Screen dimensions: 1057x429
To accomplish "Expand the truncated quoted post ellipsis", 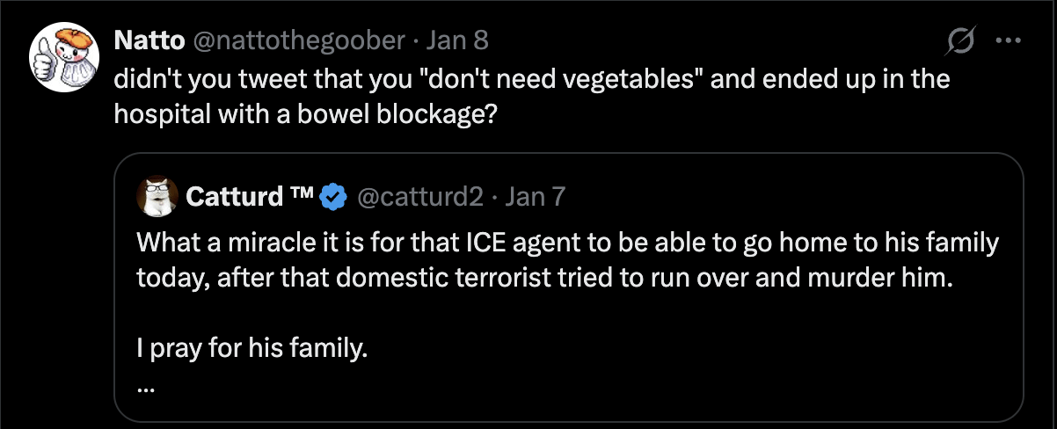I will (146, 385).
